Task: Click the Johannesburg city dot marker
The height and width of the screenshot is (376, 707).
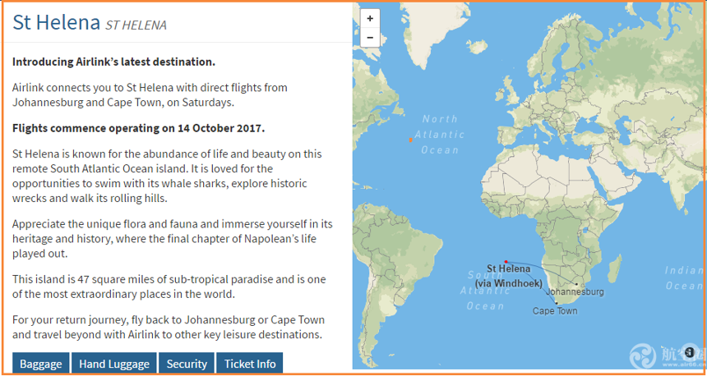Action: pos(576,284)
